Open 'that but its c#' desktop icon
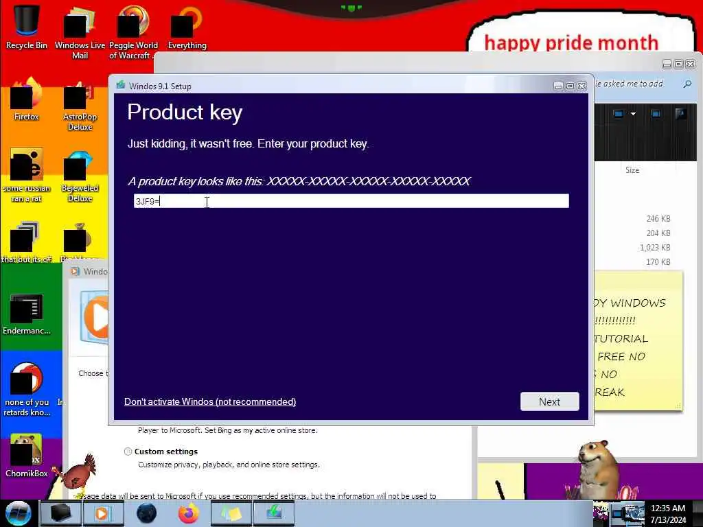 point(27,242)
